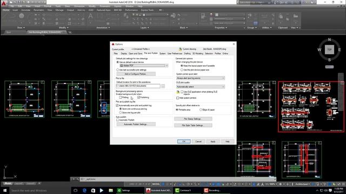Select Edge of paper offset option
Viewport: 346px width, 194px height.
coord(201,109)
